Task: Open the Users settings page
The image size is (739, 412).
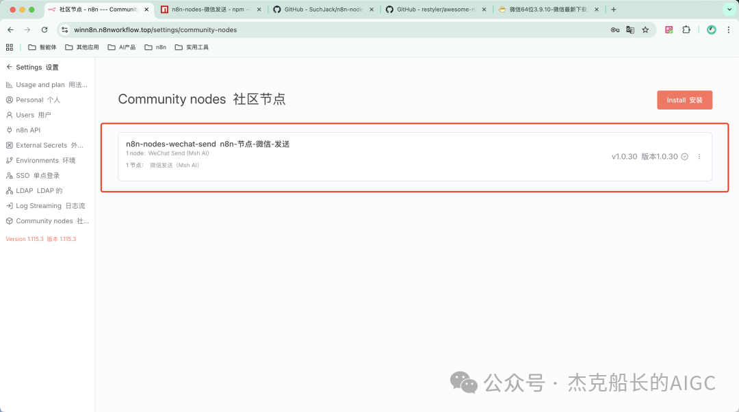Action: (28, 115)
